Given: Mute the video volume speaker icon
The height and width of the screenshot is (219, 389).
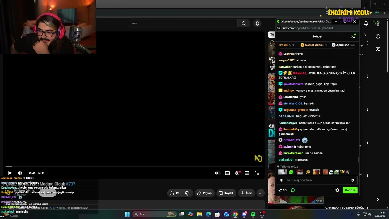Looking at the screenshot, I should (20, 173).
